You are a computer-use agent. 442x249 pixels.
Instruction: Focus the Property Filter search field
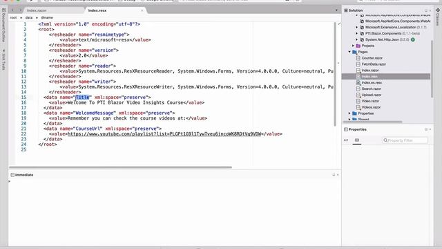[405, 140]
